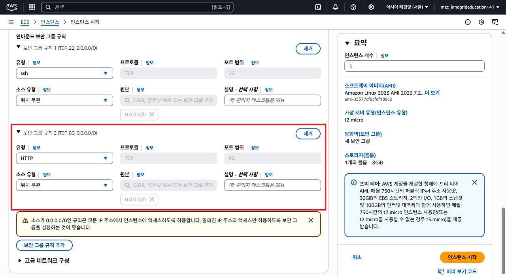Open the HTTP type dropdown in rule 2
The width and height of the screenshot is (506, 278).
(64, 158)
